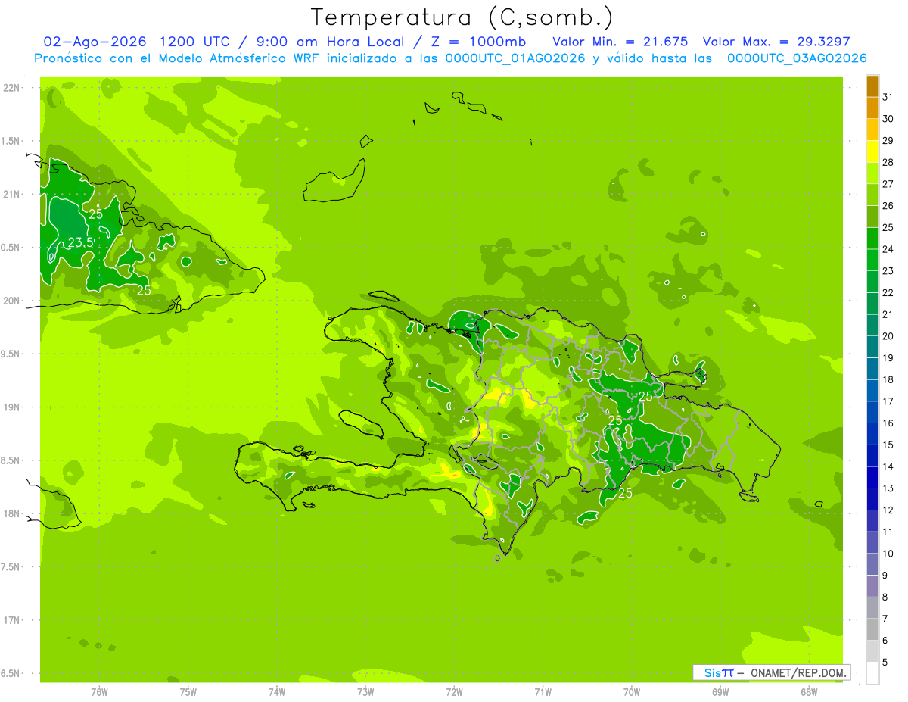Viewport: 908px width, 702px height.
Task: Click the legend swatch between 28 and 29
Action: tap(872, 152)
